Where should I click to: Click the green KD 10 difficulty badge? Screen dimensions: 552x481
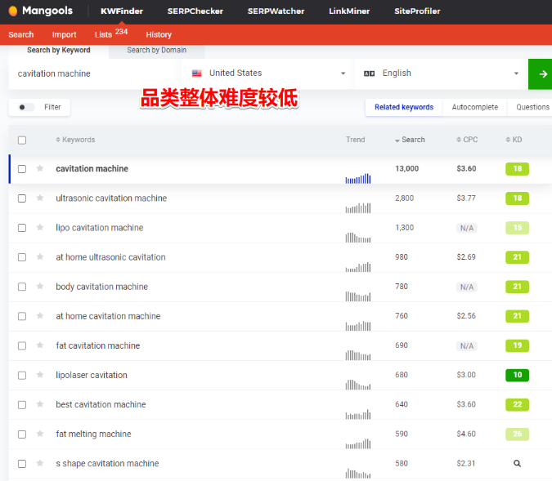[517, 376]
